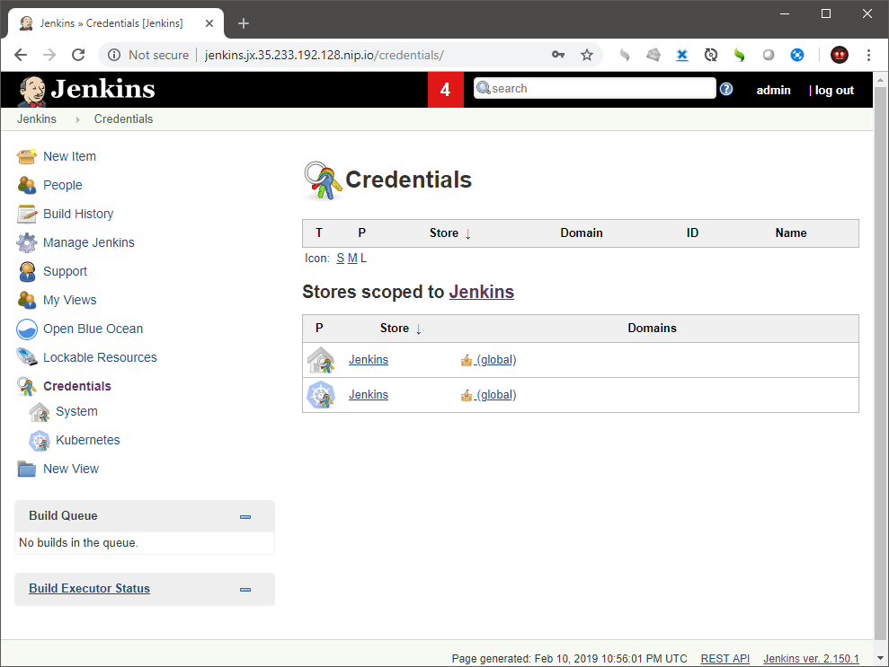Open Lockable Resources in sidebar
Image resolution: width=889 pixels, height=667 pixels.
click(101, 357)
